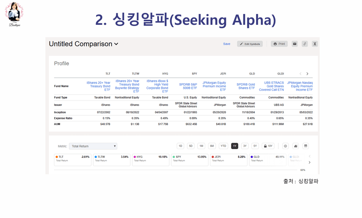This screenshot has height=218, width=362.
Task: Open iShares 20+ Year Treasury Bond Buywrite link
Action: tap(127, 86)
